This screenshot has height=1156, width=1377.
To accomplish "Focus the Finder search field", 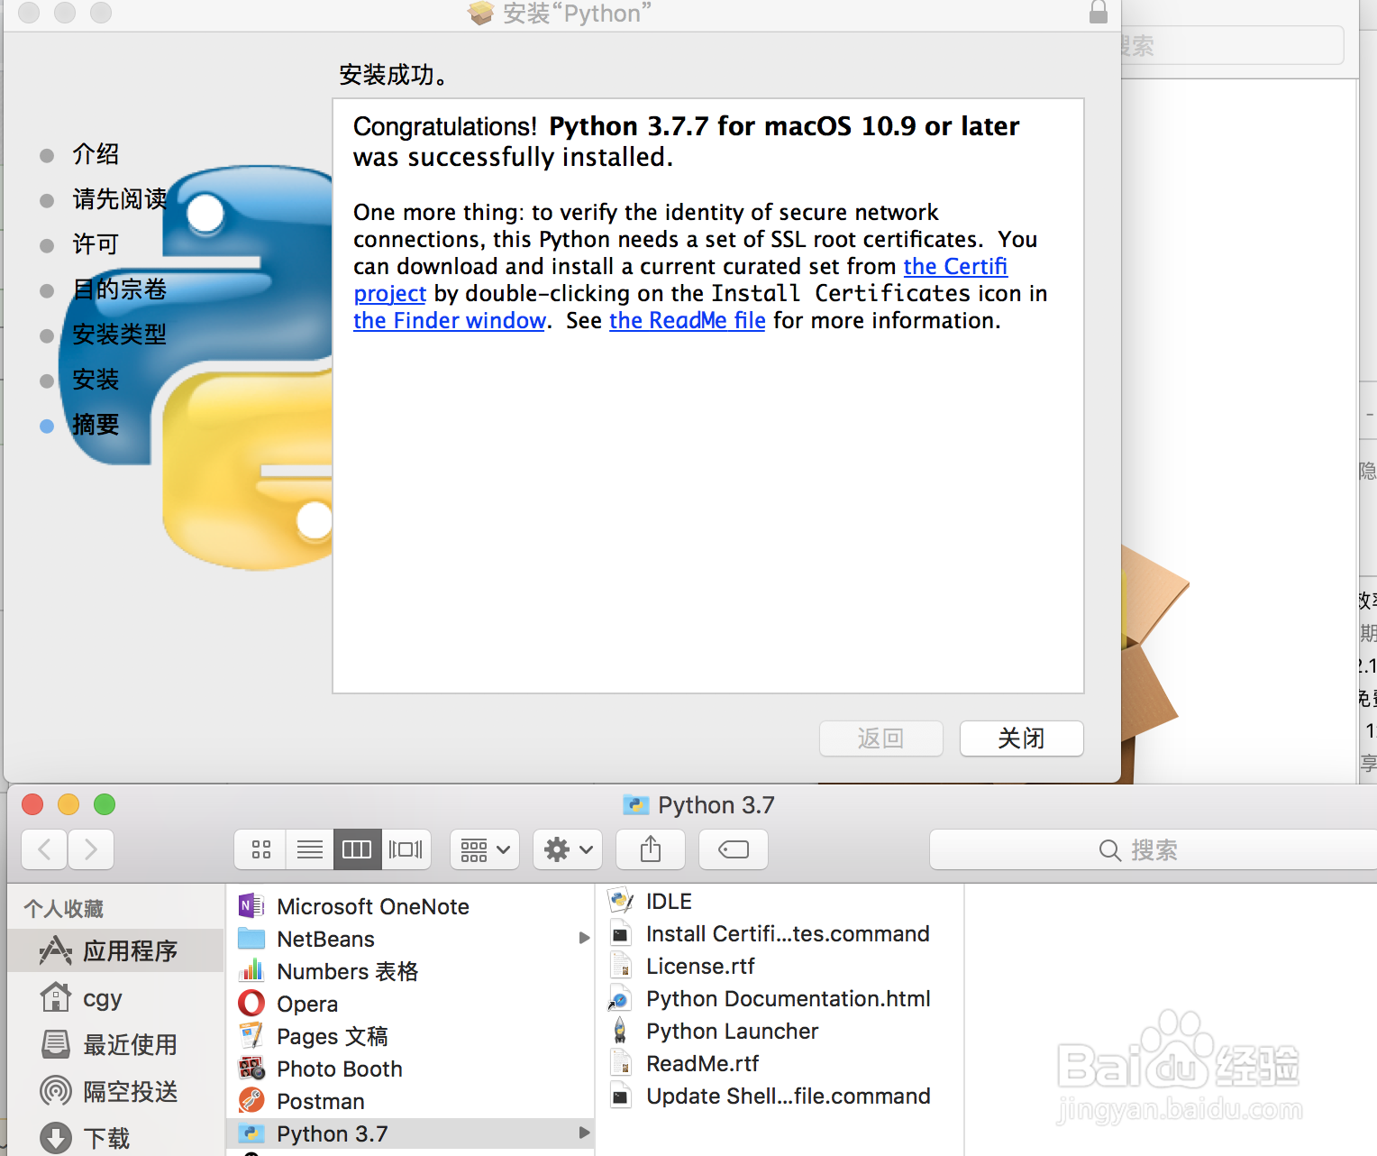I will click(1153, 849).
